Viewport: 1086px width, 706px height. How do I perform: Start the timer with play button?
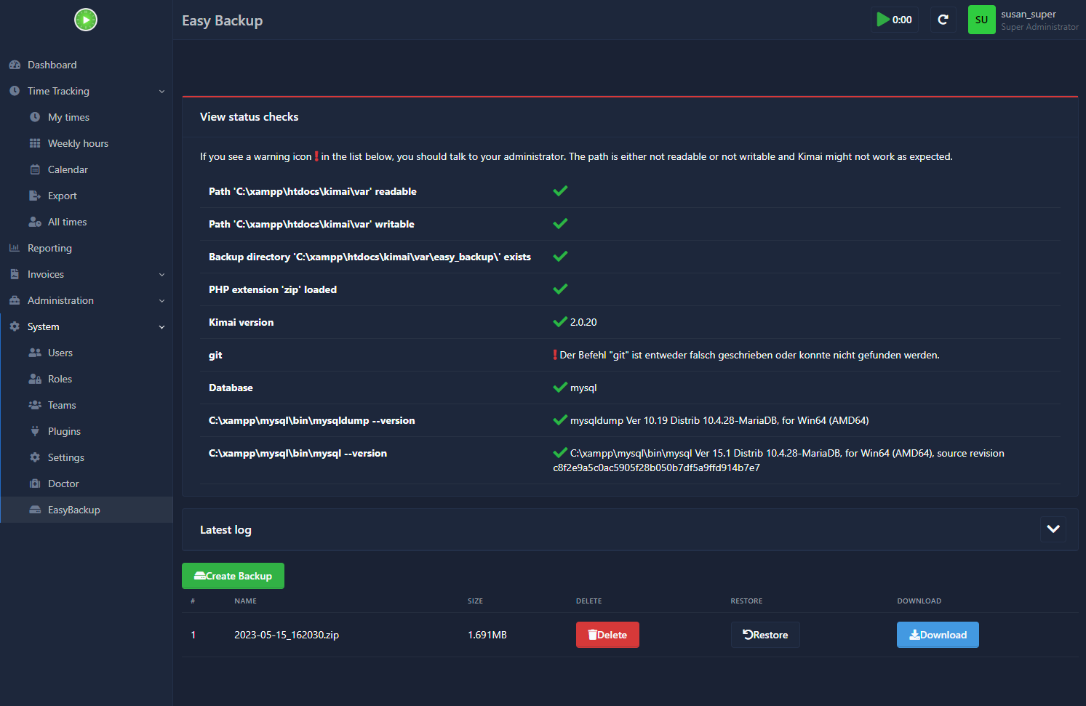pyautogui.click(x=894, y=20)
